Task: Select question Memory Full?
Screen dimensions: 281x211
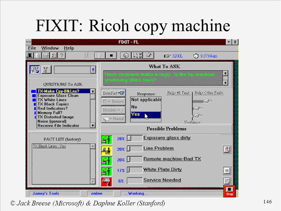Action: pyautogui.click(x=64, y=113)
